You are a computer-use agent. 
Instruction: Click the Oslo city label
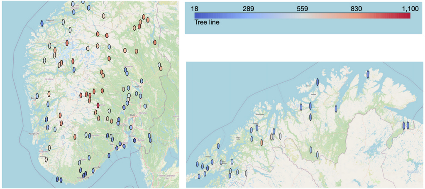(x=132, y=115)
